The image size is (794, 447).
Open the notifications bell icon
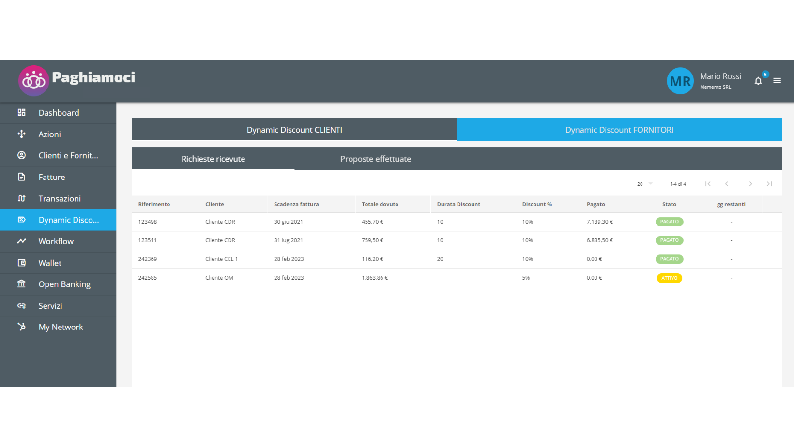[758, 81]
